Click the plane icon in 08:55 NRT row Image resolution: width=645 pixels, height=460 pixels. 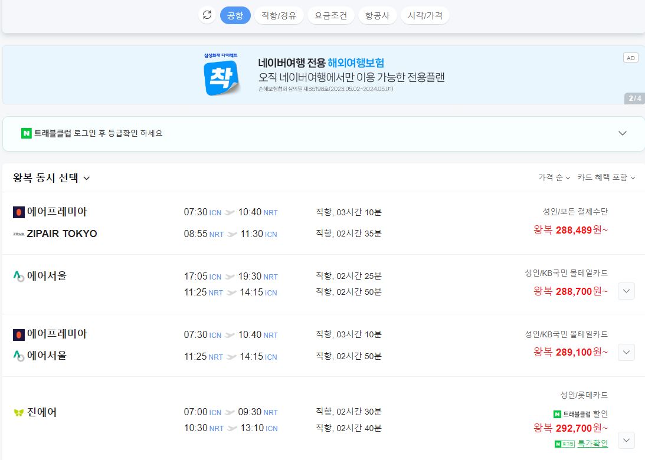pos(233,234)
